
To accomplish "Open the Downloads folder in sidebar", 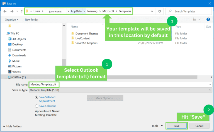I will pyautogui.click(x=19, y=55).
